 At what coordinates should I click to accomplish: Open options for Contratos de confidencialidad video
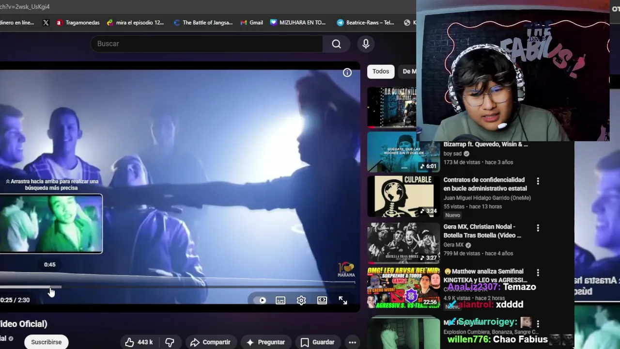(538, 181)
